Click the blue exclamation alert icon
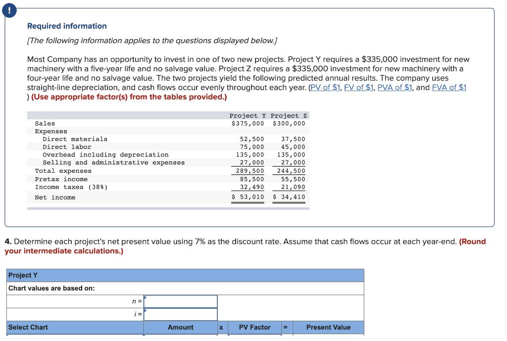The width and height of the screenshot is (507, 341). (x=10, y=10)
